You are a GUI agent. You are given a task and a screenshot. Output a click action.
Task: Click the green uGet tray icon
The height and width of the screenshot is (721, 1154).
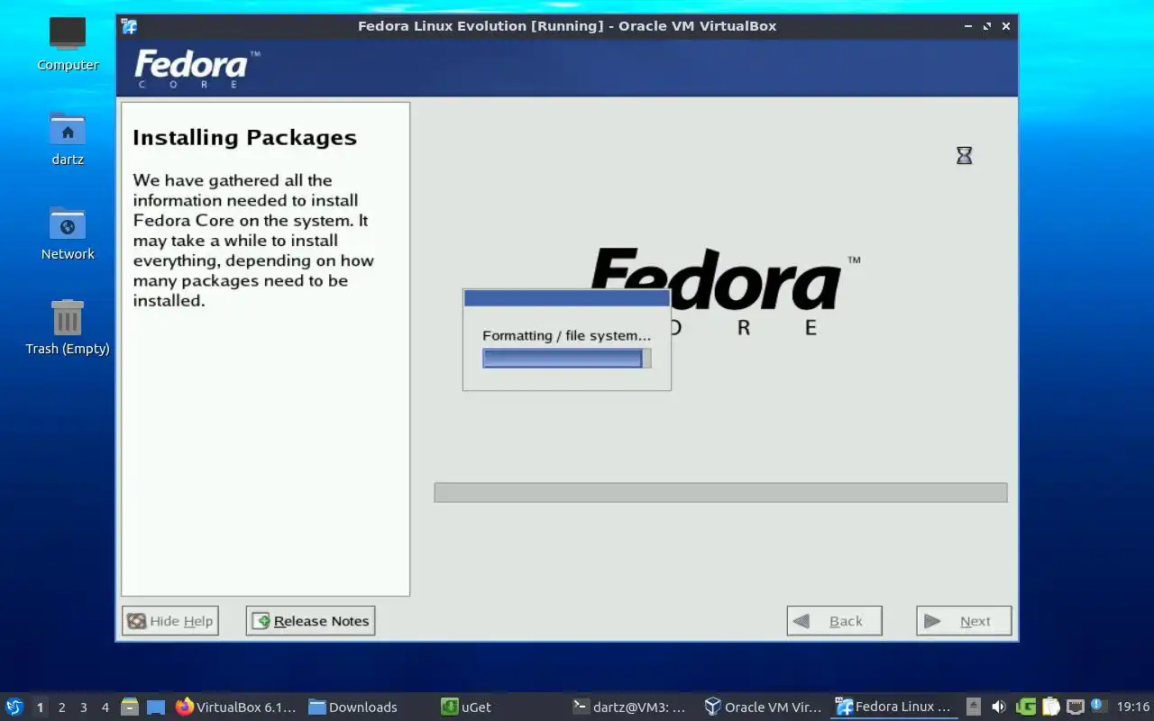click(x=1026, y=707)
